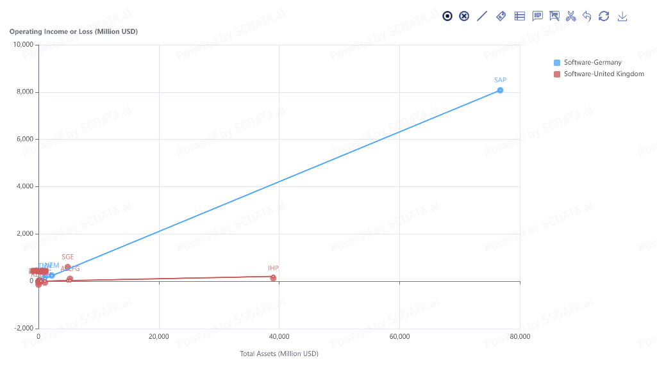This screenshot has height=367, width=657.
Task: Click the circular-arrows refresh icon
Action: pos(604,16)
